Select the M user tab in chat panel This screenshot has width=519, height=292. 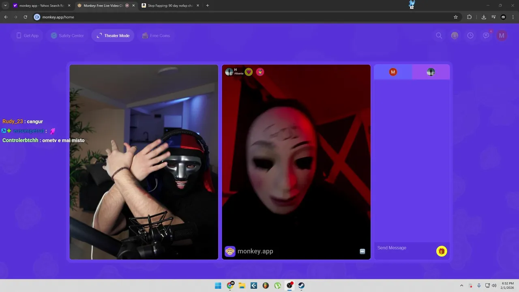[x=393, y=72]
